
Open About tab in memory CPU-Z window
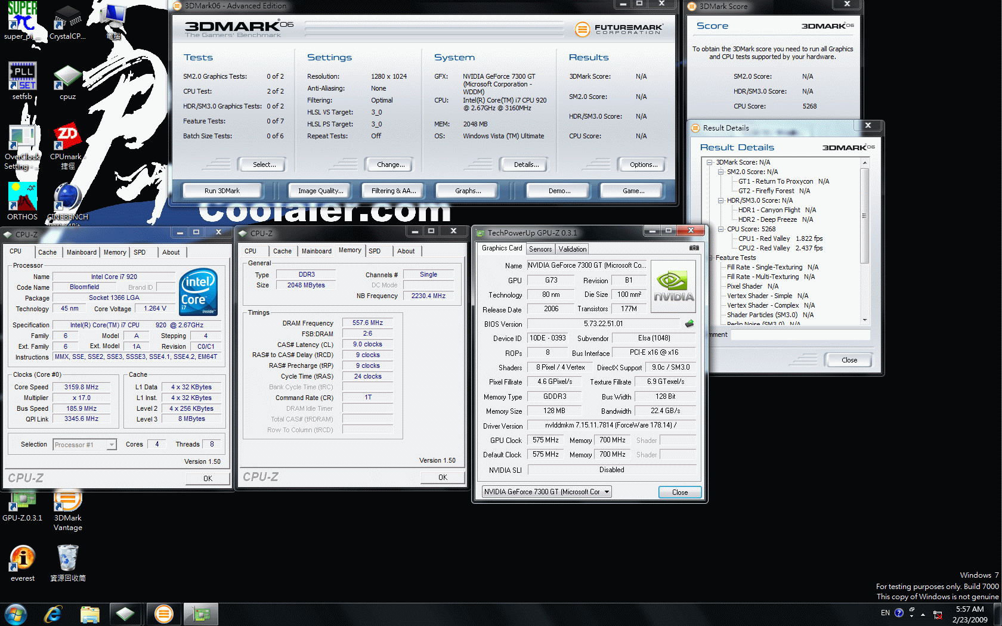coord(406,251)
